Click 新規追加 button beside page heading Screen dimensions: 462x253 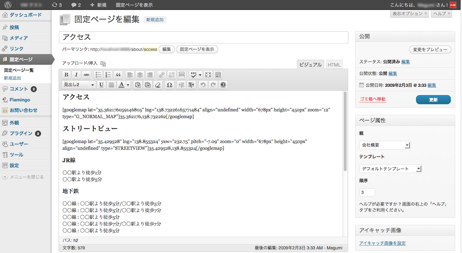pos(155,20)
